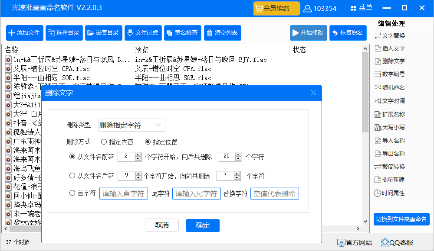
Task: Select the 从文件名前第 radio option
Action: click(91, 157)
